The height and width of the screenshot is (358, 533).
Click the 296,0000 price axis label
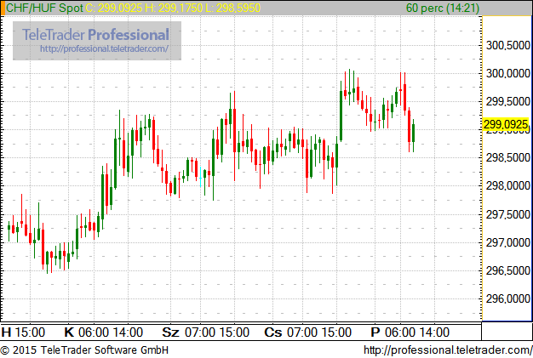(507, 298)
